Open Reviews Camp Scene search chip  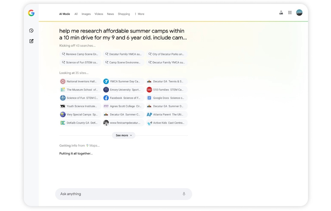point(80,54)
